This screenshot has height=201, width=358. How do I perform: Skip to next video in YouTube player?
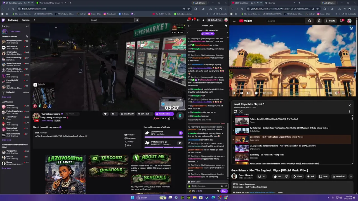tap(248, 93)
